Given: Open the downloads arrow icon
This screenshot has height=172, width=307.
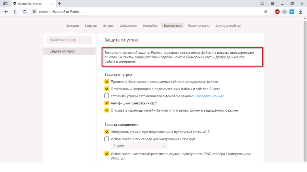Looking at the screenshot, I should [300, 12].
